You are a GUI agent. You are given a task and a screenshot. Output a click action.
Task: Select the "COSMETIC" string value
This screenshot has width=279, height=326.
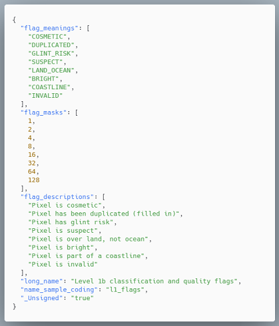[x=48, y=36]
